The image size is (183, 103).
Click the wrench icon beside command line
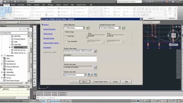click(34, 98)
